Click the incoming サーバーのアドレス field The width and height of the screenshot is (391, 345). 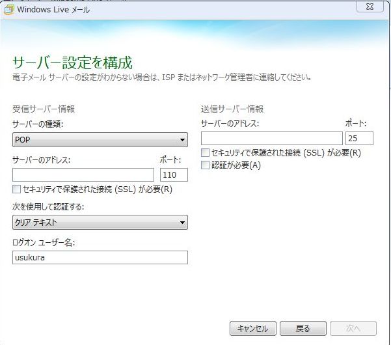(83, 174)
